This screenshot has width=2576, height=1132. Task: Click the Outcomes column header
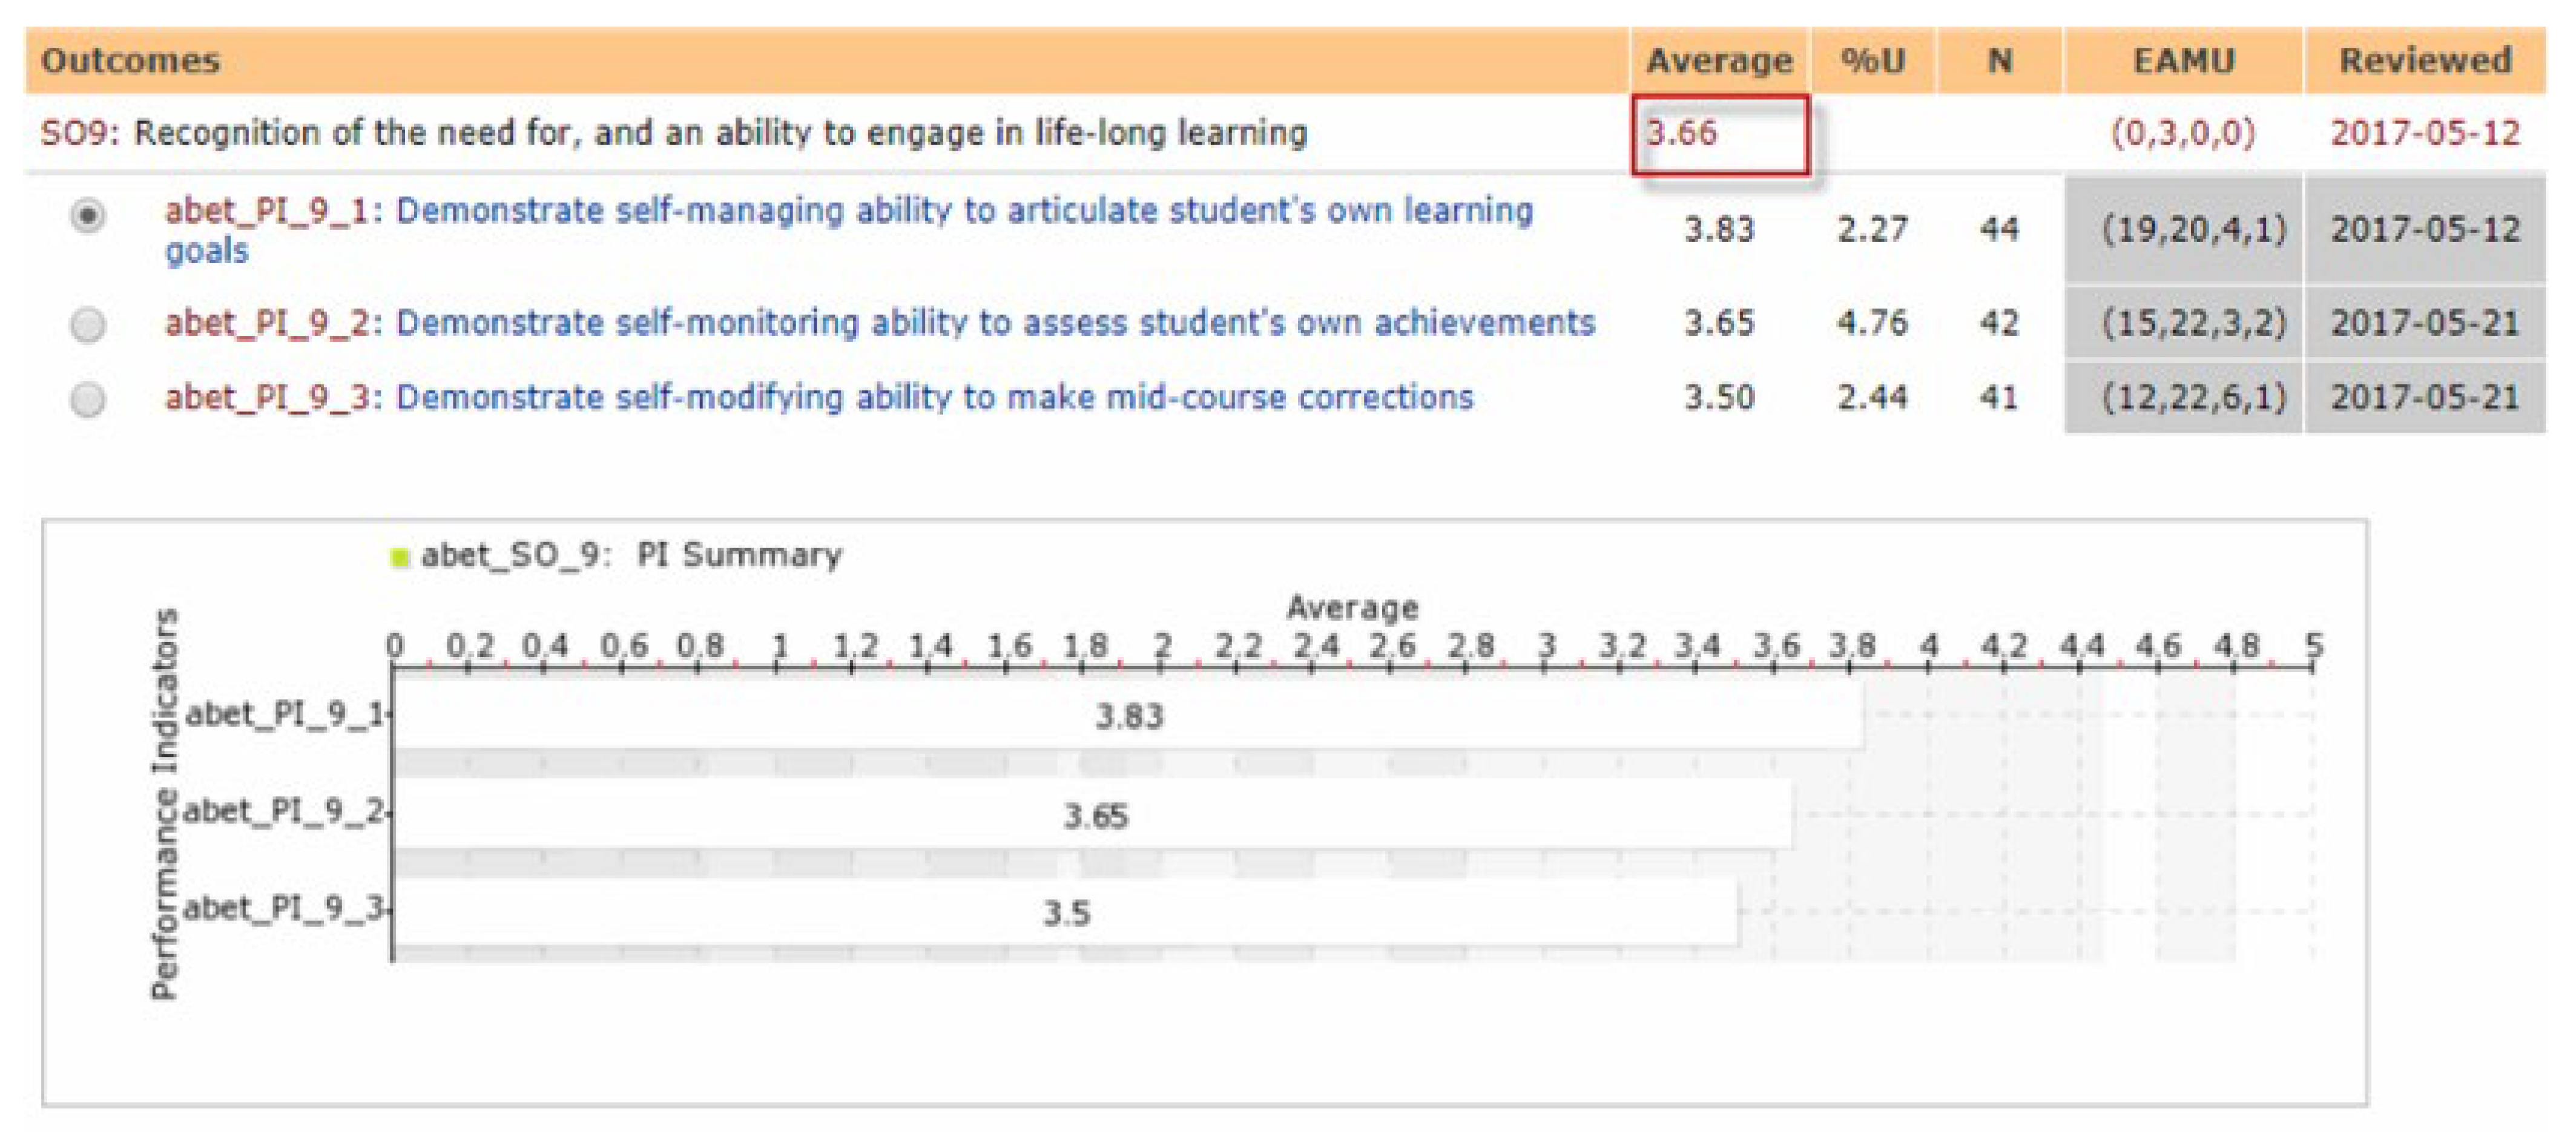(130, 61)
